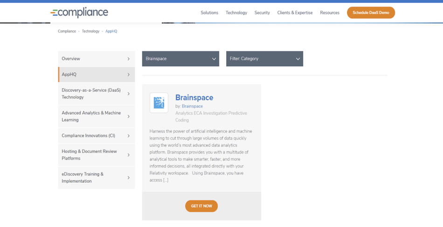Image resolution: width=443 pixels, height=227 pixels.
Task: Open the Technology menu
Action: click(236, 13)
